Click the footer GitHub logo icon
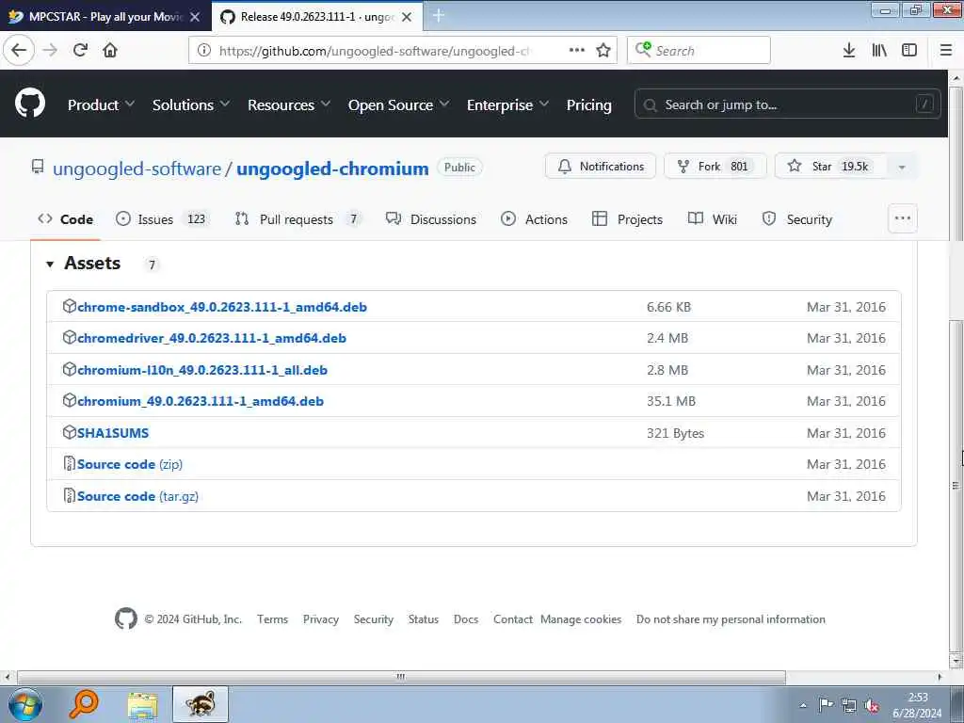Image resolution: width=964 pixels, height=723 pixels. [x=126, y=619]
